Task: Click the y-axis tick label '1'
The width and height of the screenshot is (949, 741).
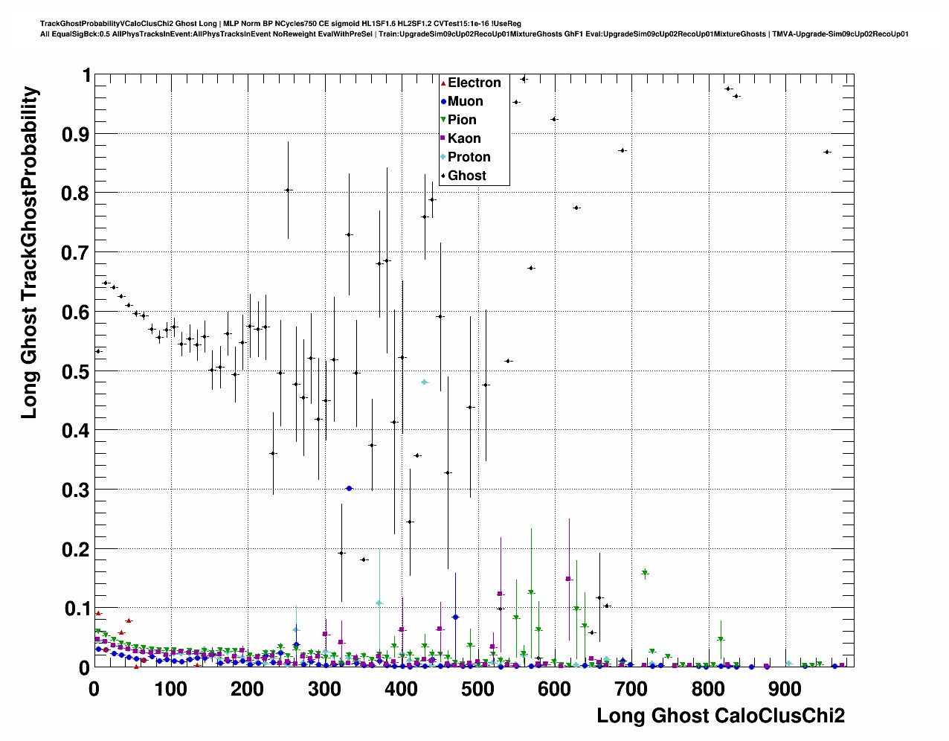Action: (86, 75)
